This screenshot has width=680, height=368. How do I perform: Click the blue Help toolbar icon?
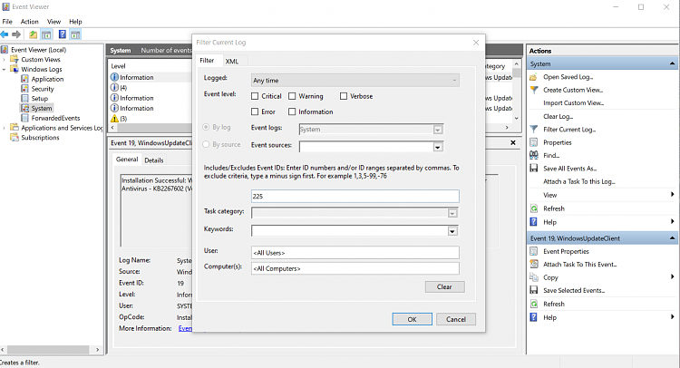63,34
